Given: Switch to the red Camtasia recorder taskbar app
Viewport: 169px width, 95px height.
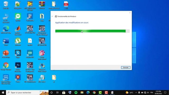Looking at the screenshot, I should [x=106, y=93].
